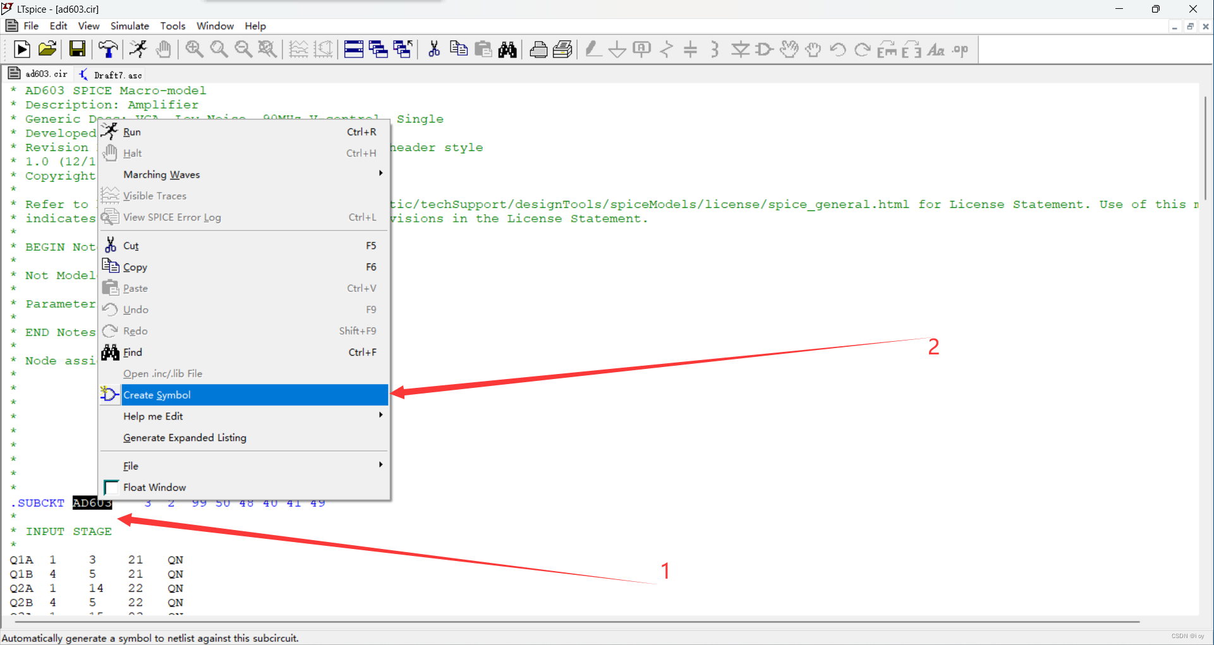Click the binoculars find icon in the toolbar

[507, 49]
